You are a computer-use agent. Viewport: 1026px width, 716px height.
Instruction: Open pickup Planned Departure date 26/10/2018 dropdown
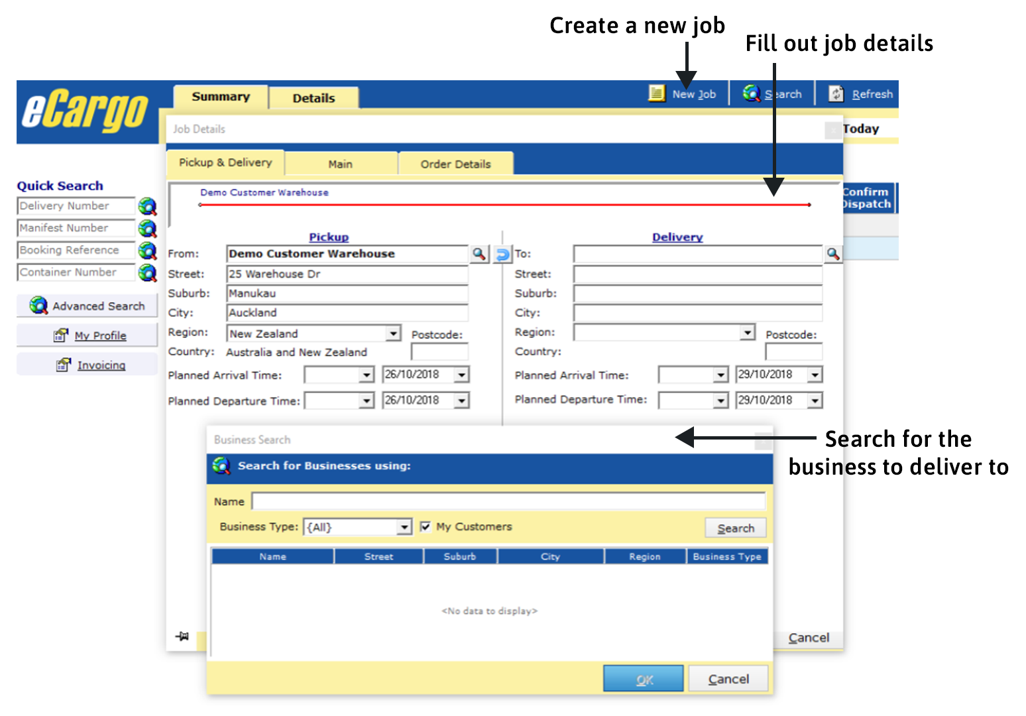click(x=462, y=401)
